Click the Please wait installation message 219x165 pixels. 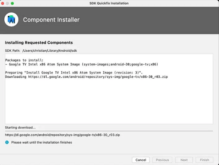[x=42, y=142]
